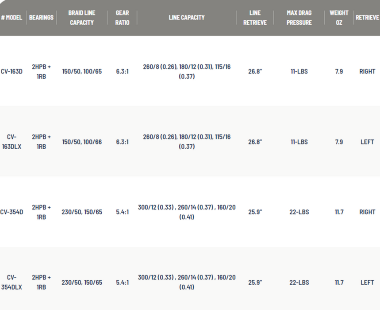Screen dimensions: 380x310
Task: Click the WEIGHT OZ column header
Action: [339, 18]
